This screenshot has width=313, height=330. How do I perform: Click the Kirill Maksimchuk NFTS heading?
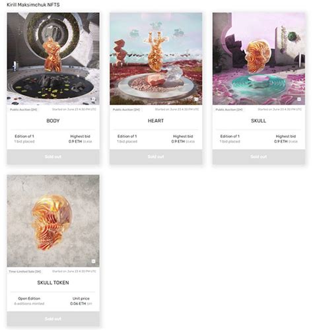pyautogui.click(x=33, y=5)
